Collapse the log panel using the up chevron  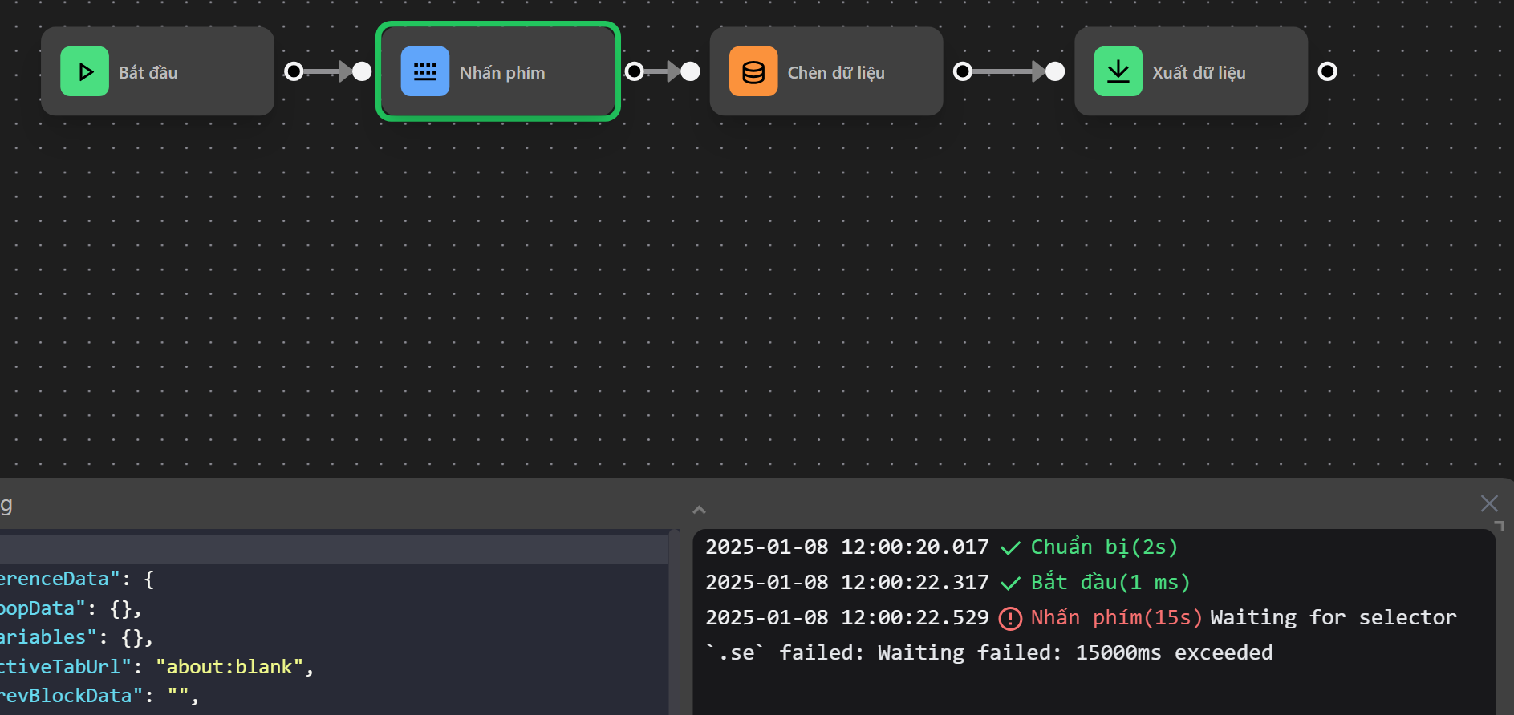[x=699, y=510]
